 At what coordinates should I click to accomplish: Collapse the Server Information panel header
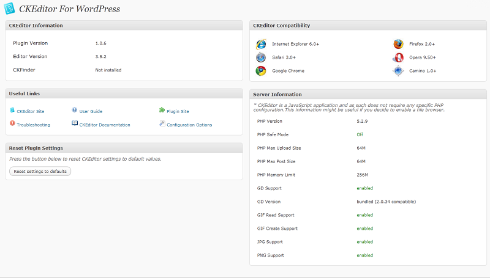coord(367,95)
